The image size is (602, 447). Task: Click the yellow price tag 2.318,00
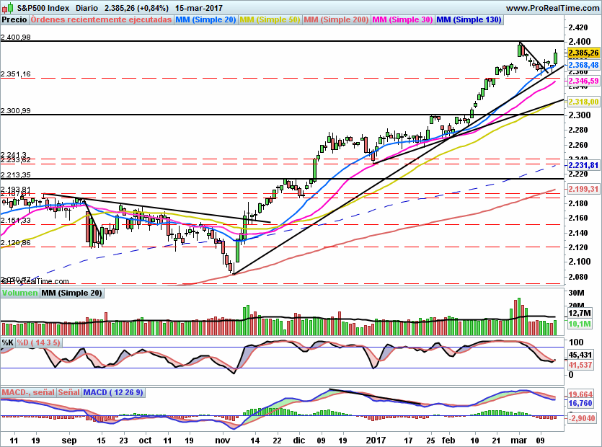pyautogui.click(x=583, y=102)
